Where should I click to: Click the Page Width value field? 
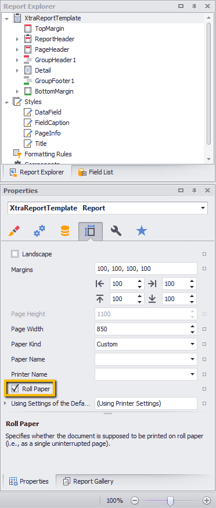point(141,329)
